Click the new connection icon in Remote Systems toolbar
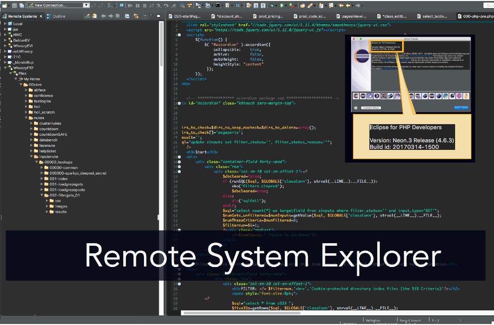Viewport: 494px width, 325px height. tap(87, 16)
